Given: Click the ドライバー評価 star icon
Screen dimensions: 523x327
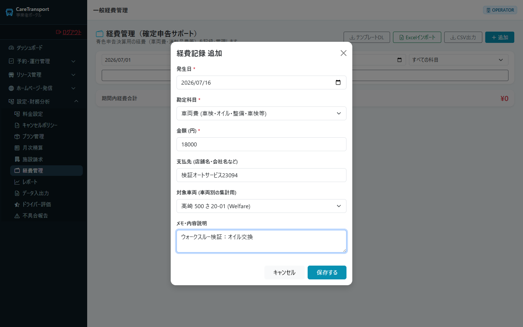Looking at the screenshot, I should 17,205.
